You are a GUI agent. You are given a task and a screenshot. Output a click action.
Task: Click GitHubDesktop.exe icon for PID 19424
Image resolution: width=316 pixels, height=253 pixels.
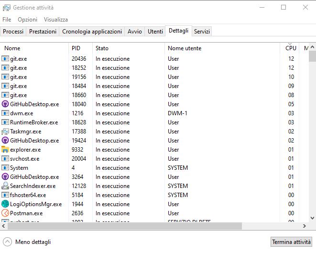[x=5, y=140]
